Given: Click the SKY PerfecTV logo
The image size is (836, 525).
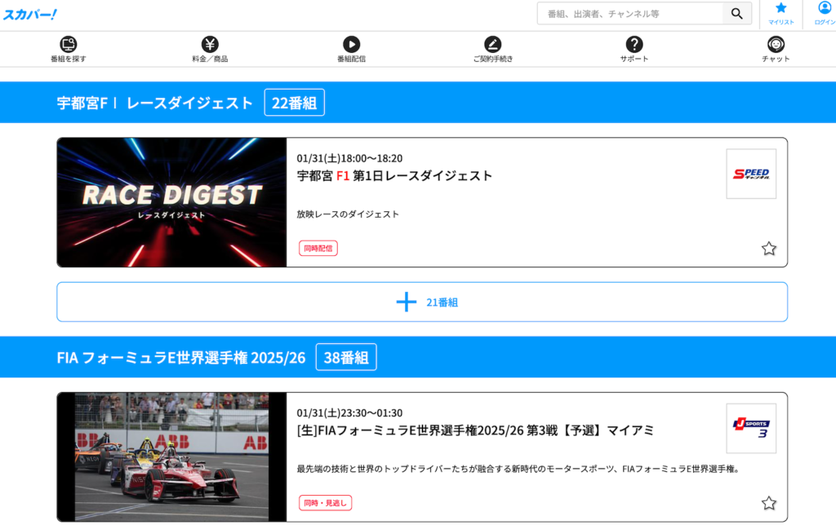Looking at the screenshot, I should pyautogui.click(x=30, y=14).
